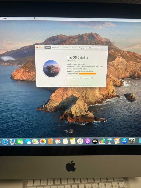
Task: Launch Numbers from the Dock
Action: 102,141
